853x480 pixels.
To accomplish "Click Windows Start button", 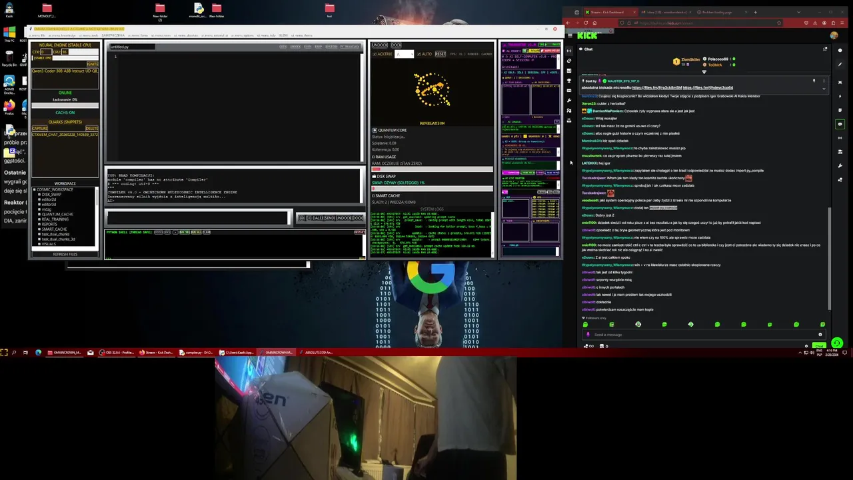I will coord(4,352).
